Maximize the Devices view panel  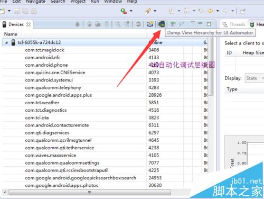click(209, 24)
